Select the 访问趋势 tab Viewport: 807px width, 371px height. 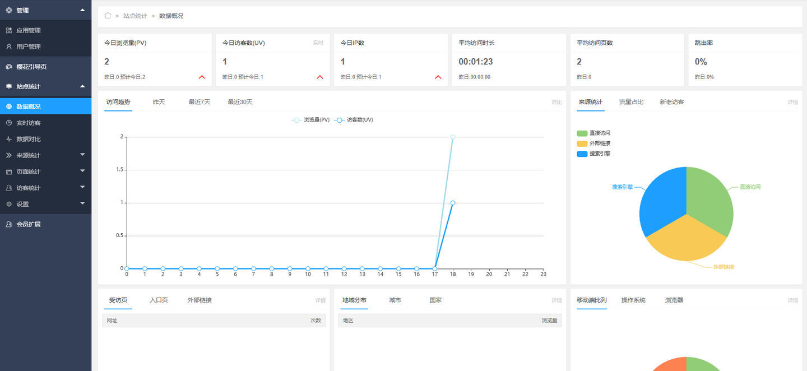click(x=118, y=102)
